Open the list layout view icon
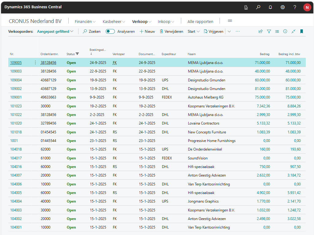 point(277,31)
